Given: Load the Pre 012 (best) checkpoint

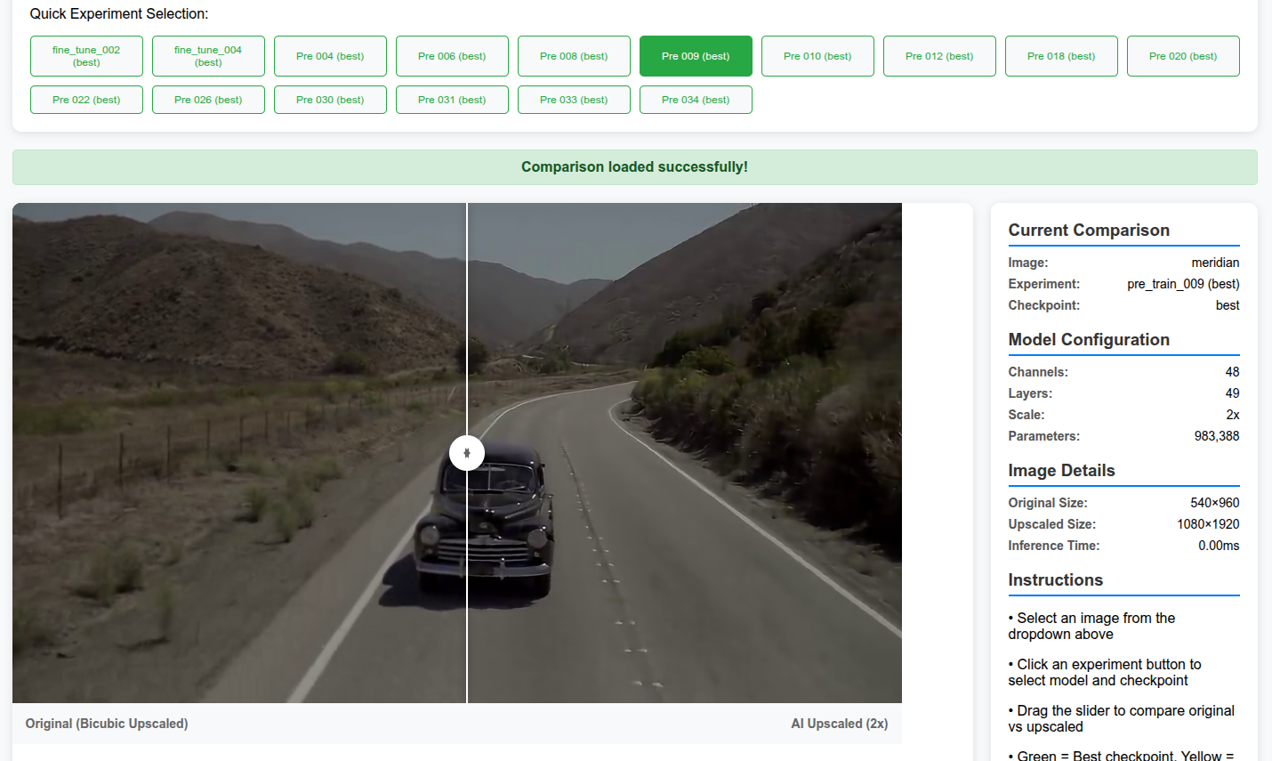Looking at the screenshot, I should 939,55.
